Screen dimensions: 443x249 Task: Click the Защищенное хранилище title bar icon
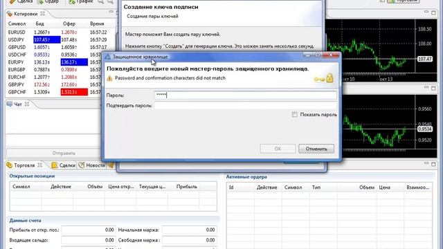[x=108, y=57]
